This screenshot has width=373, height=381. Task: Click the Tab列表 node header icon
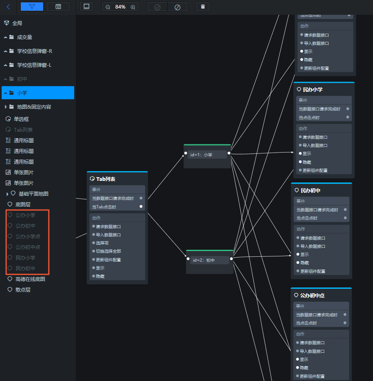[92, 179]
